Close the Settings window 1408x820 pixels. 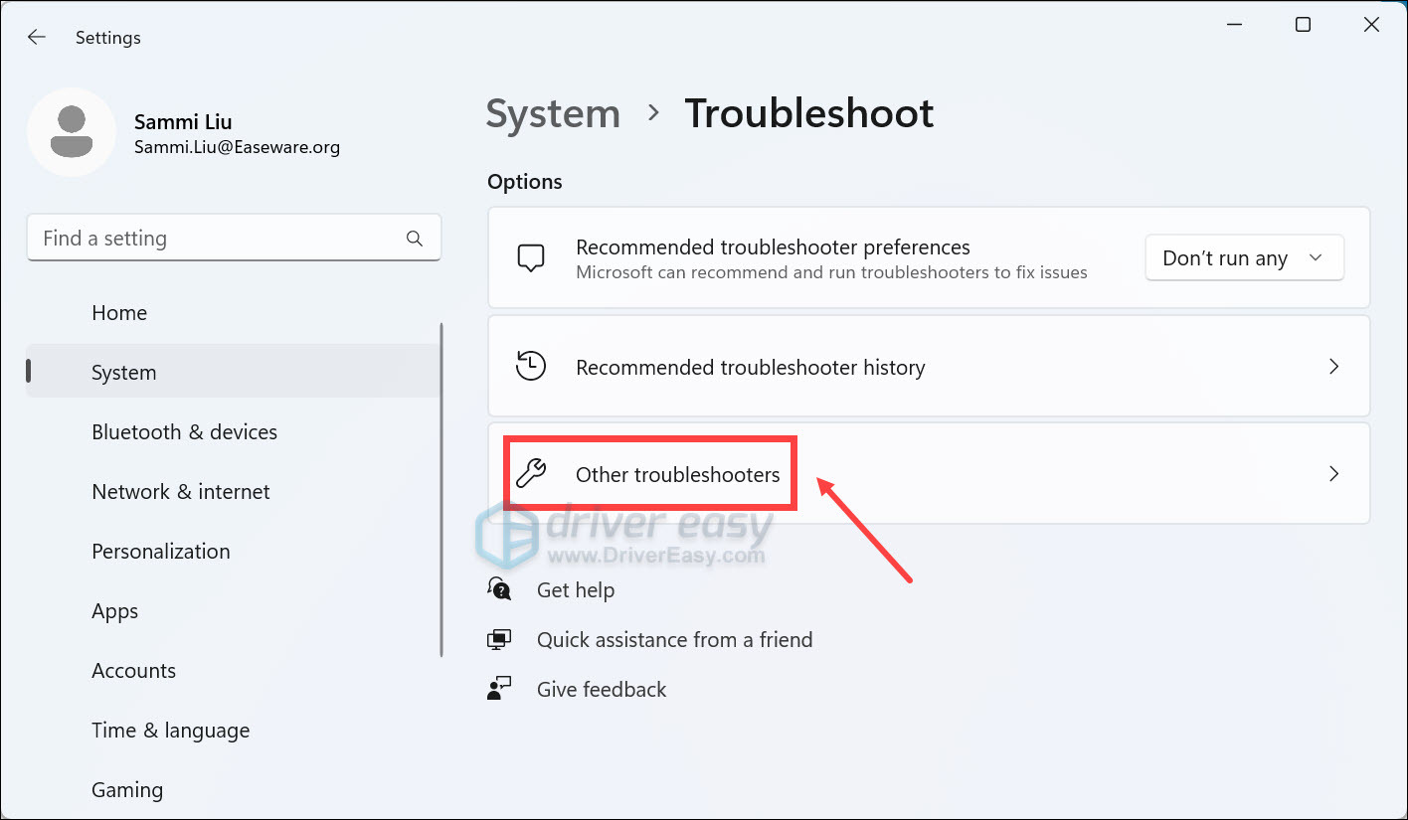click(x=1371, y=25)
